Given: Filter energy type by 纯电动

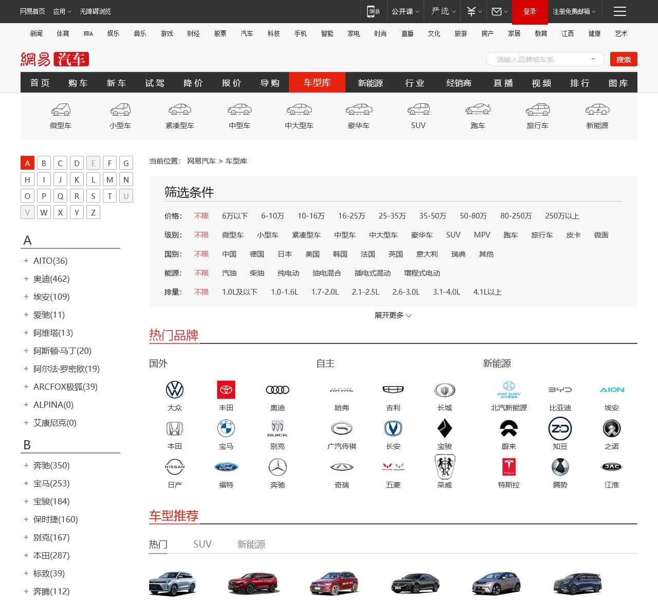Looking at the screenshot, I should [288, 273].
